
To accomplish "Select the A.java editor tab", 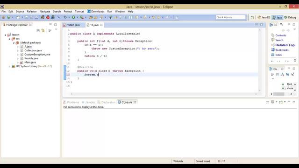I will coord(94,25).
